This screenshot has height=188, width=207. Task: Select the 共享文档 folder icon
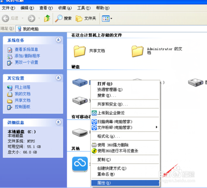80,51
